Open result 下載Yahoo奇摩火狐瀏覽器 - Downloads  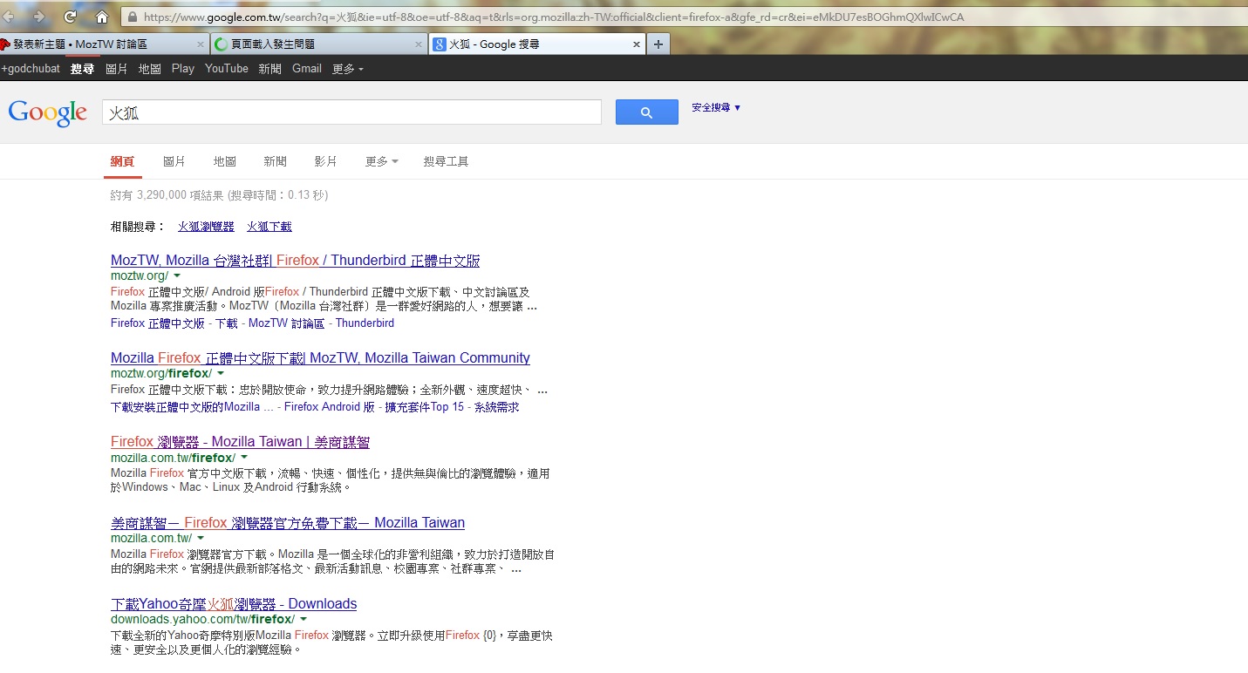click(x=234, y=604)
